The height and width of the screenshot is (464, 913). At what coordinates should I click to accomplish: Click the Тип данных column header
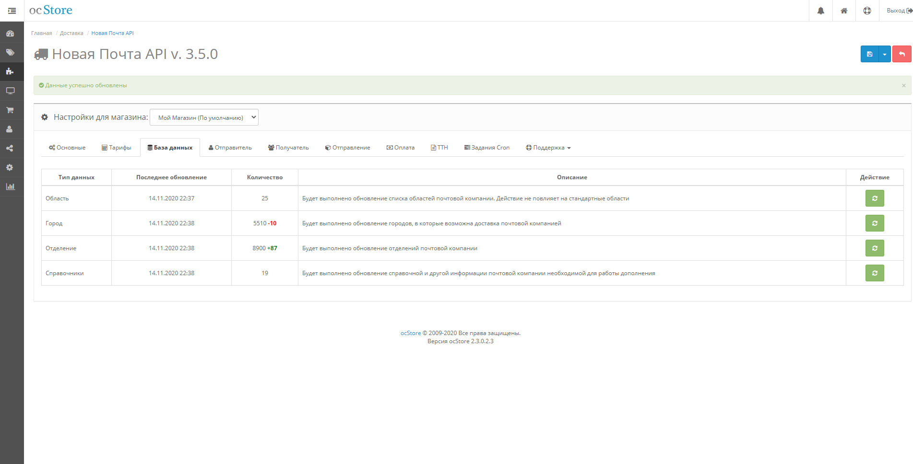click(76, 177)
